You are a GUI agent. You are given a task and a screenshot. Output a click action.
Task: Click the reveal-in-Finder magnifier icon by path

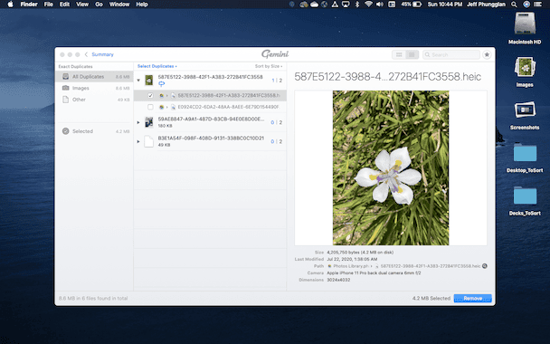[484, 266]
